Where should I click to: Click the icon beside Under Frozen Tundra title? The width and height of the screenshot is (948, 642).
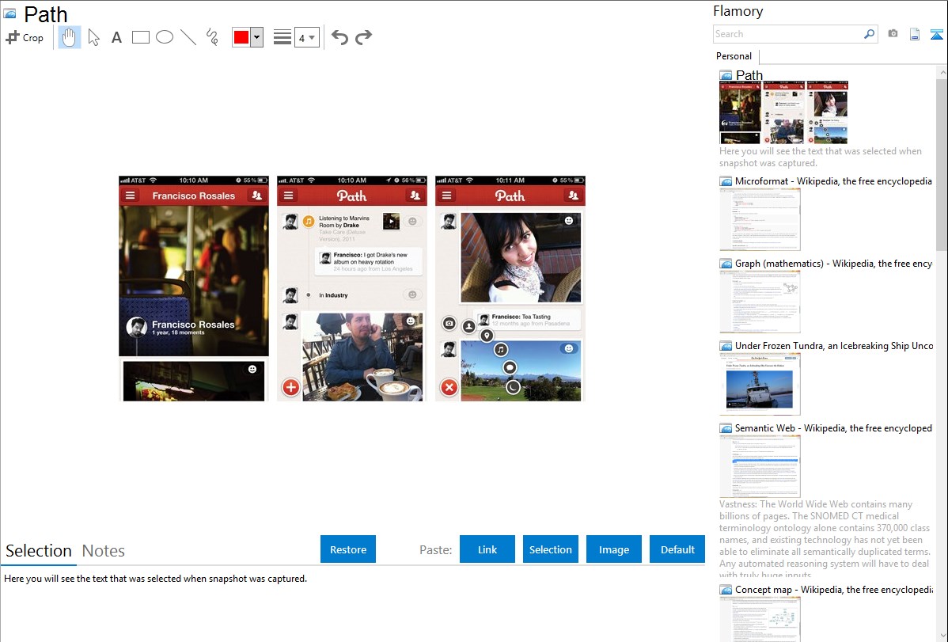click(726, 346)
